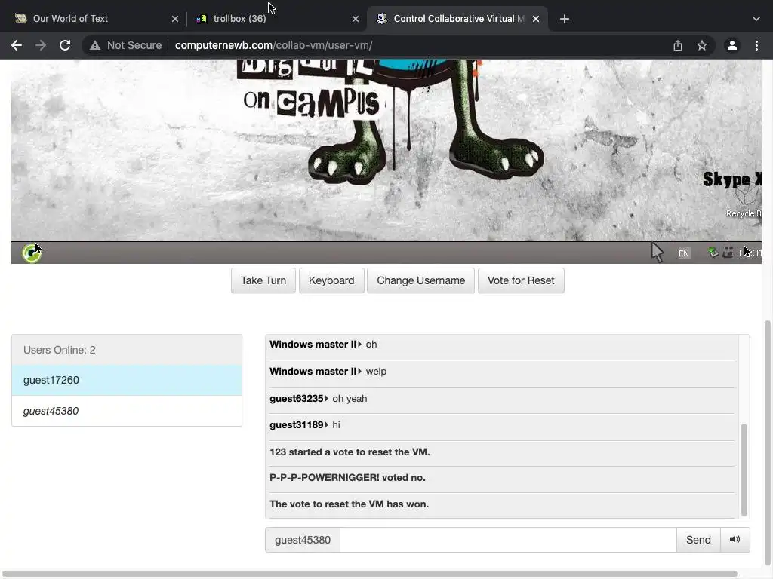Click the VM start menu eye icon
The image size is (773, 579).
32,253
